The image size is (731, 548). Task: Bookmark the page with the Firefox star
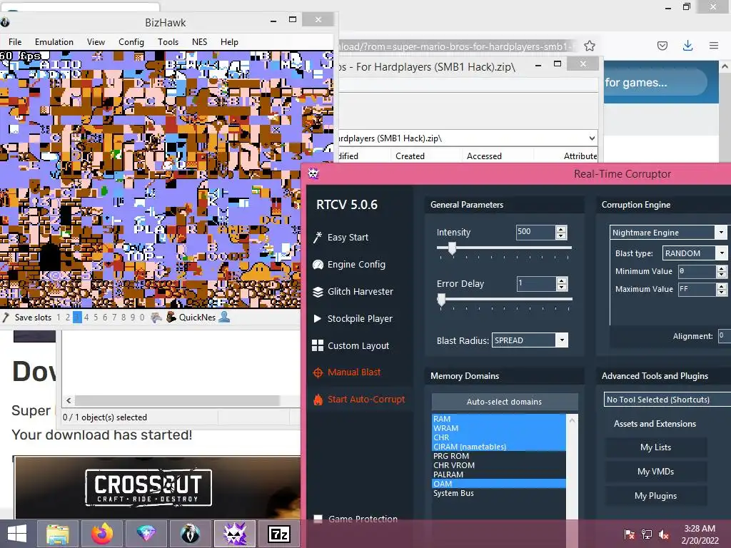click(589, 46)
